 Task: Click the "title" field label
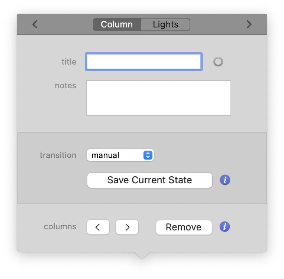tap(69, 62)
